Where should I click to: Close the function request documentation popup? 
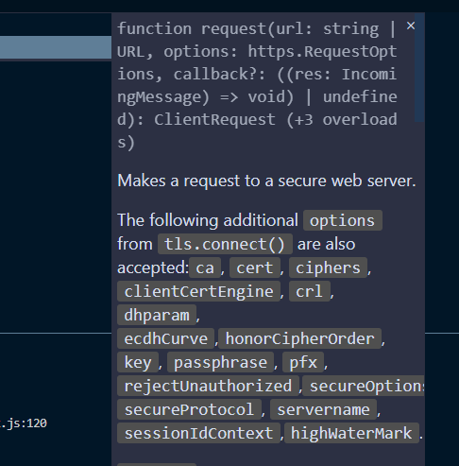411,26
